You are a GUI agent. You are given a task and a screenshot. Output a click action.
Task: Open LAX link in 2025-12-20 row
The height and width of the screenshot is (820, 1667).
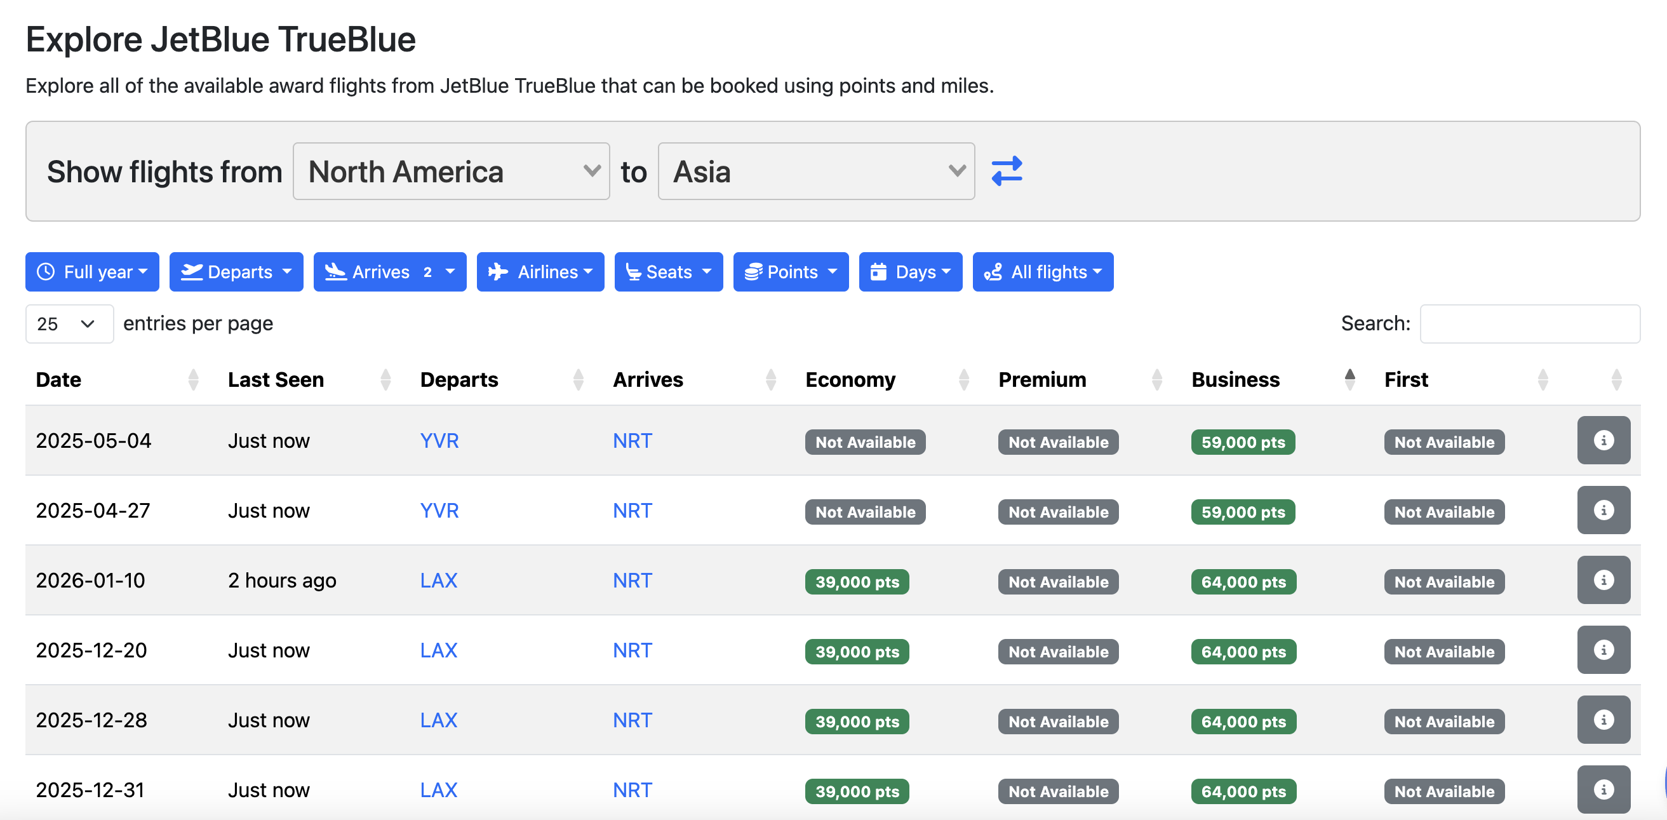[x=439, y=650]
